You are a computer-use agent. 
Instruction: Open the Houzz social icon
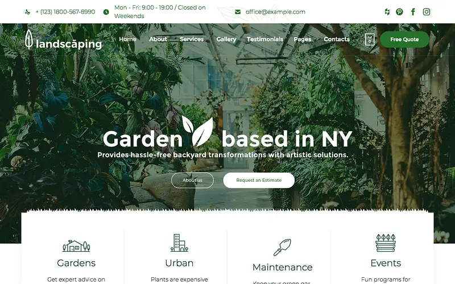pyautogui.click(x=387, y=12)
